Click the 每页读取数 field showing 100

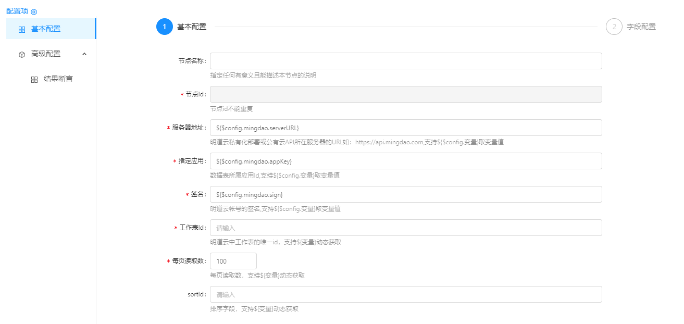click(x=233, y=261)
